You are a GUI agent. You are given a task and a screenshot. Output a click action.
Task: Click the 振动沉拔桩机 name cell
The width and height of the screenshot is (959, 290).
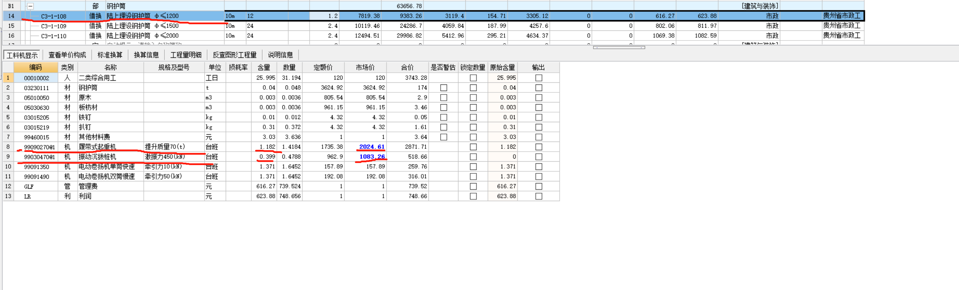click(111, 157)
